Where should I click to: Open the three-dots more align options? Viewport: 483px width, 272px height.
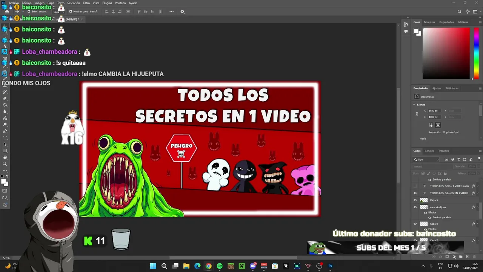point(171,12)
